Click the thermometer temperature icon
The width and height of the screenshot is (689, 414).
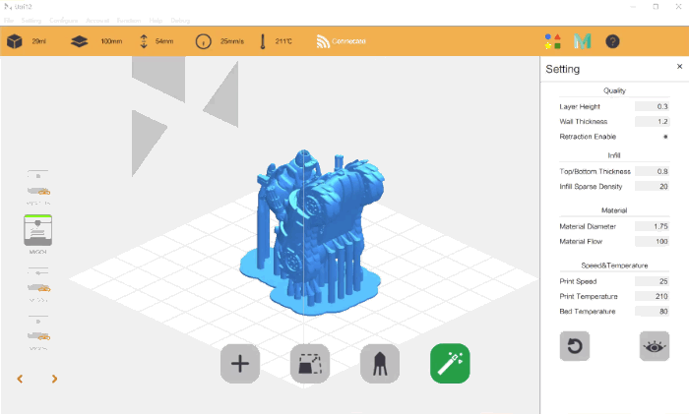(263, 41)
